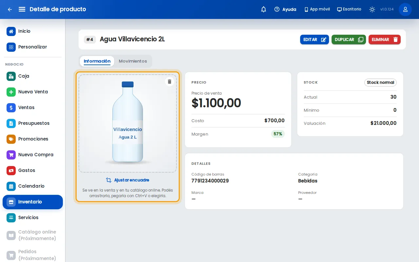
Task: Delete product image with trash icon
Action: [x=170, y=82]
